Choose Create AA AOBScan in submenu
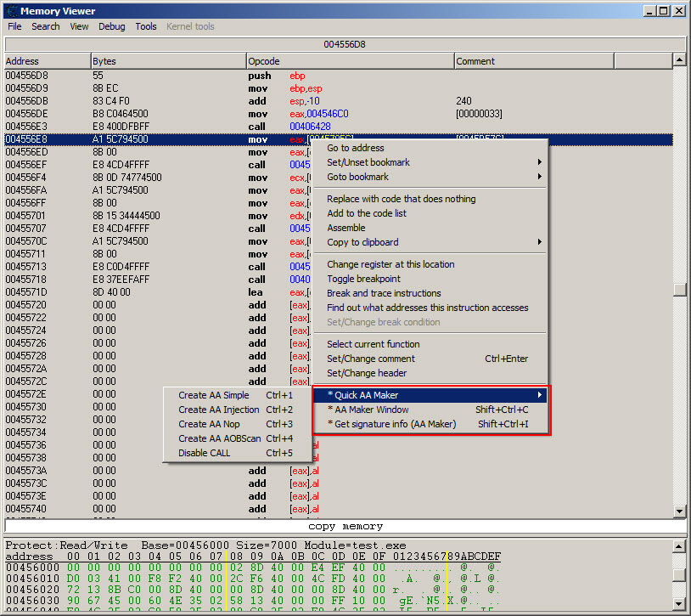The height and width of the screenshot is (616, 691). (237, 438)
